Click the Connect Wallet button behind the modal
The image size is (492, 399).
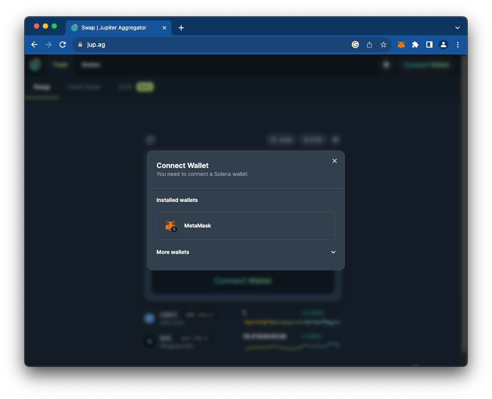point(243,281)
